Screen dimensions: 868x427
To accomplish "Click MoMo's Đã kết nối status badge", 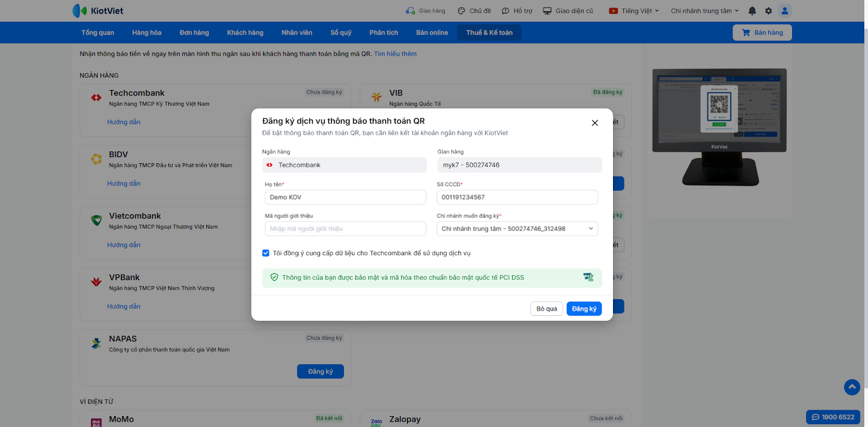I will [329, 418].
